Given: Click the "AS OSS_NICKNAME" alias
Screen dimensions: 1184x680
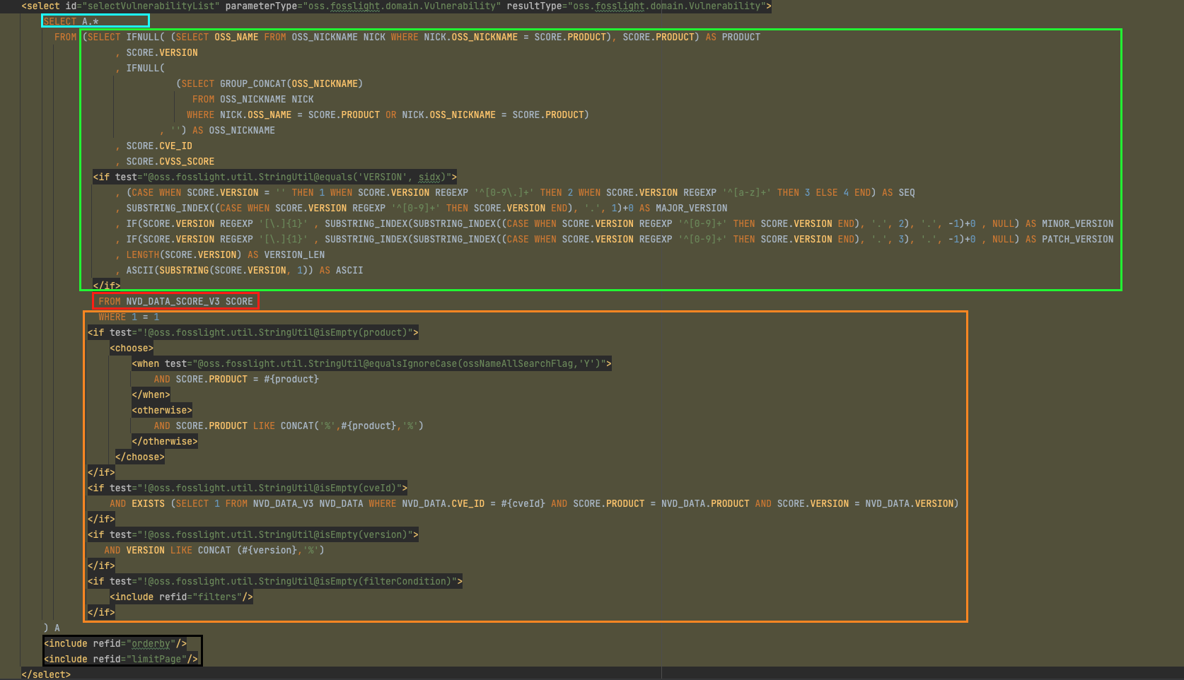Looking at the screenshot, I should (x=233, y=130).
